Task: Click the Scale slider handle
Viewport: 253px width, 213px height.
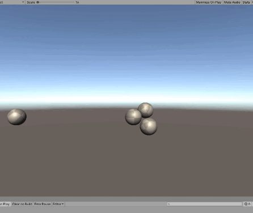Action: [38, 2]
